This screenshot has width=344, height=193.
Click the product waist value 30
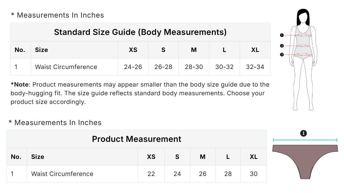point(254,174)
